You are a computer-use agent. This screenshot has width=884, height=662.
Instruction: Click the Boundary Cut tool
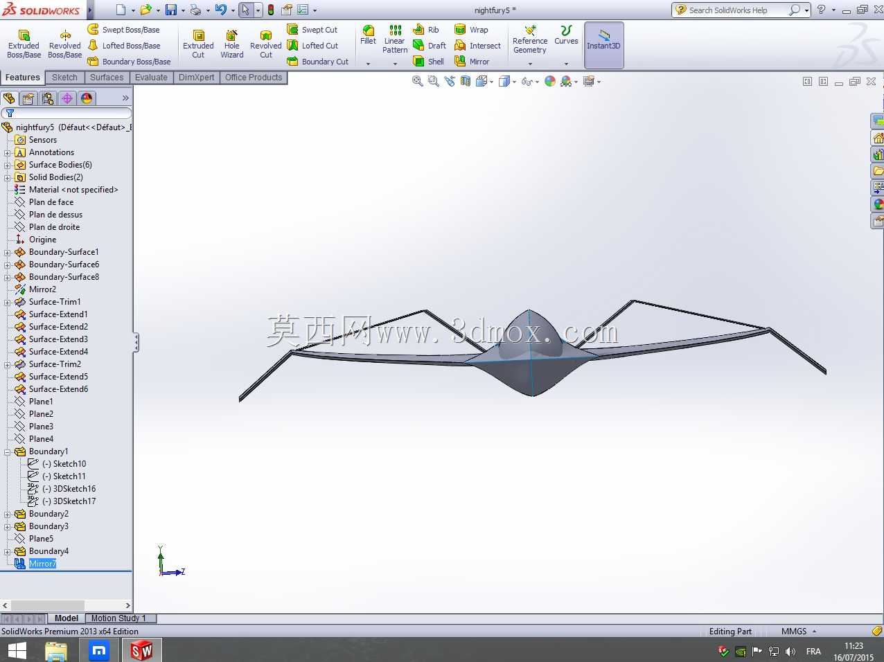318,61
